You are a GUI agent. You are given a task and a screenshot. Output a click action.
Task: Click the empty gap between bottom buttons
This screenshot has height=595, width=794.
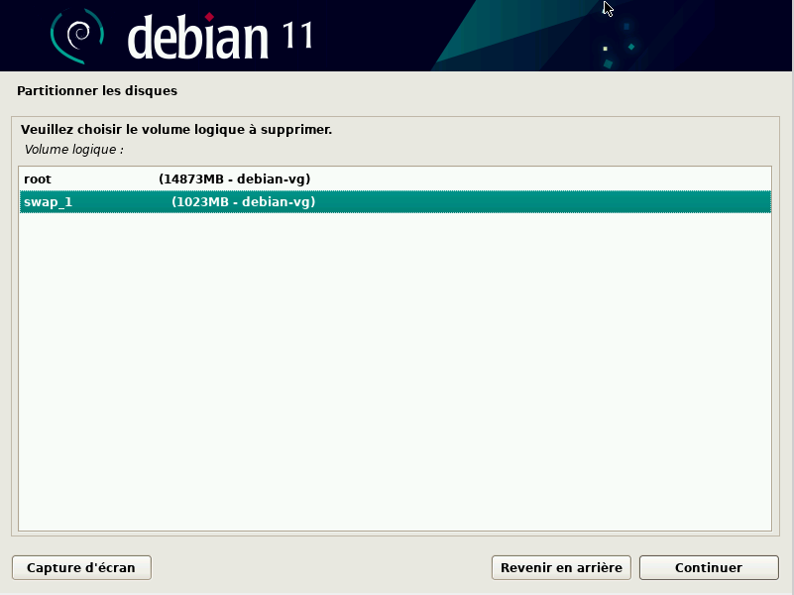317,567
